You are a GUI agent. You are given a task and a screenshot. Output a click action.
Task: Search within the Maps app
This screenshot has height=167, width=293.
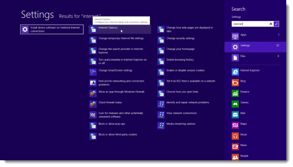255,125
